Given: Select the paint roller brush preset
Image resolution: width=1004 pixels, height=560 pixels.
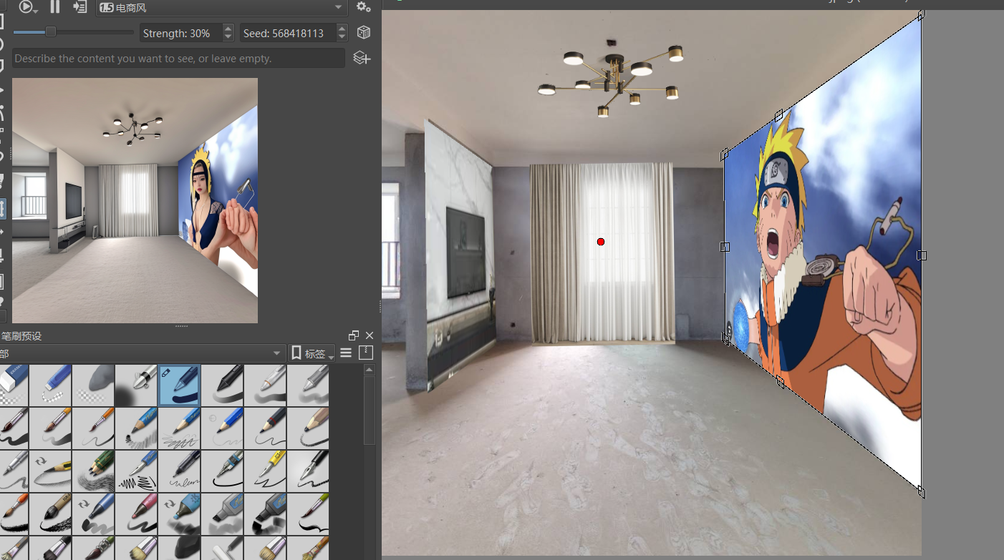Looking at the screenshot, I should tap(222, 548).
